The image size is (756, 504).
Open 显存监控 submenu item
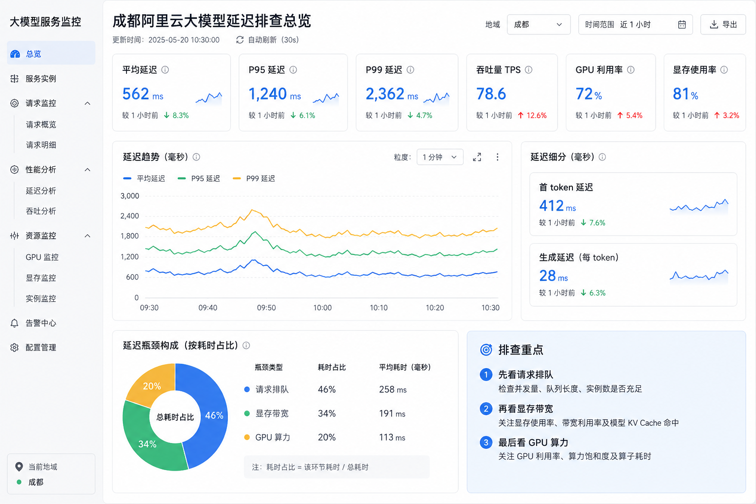tap(41, 278)
